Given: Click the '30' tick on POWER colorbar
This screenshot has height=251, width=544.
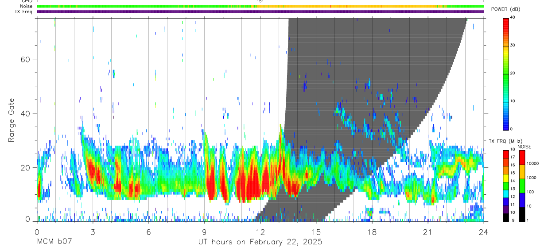Looking at the screenshot, I should coord(513,45).
